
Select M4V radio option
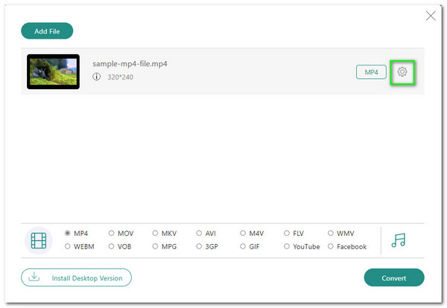243,233
